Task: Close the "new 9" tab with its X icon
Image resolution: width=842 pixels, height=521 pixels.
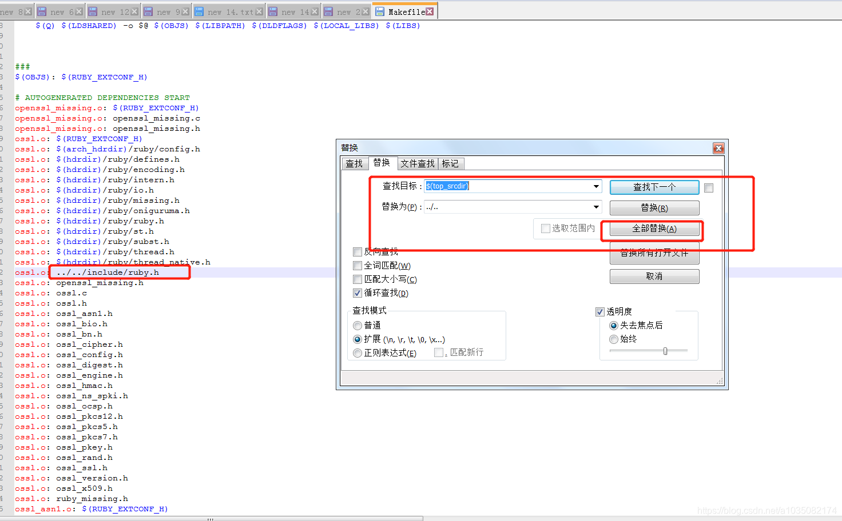Action: 185,11
